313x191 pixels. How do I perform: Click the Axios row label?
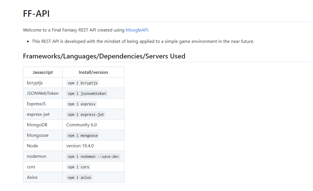[x=32, y=177]
